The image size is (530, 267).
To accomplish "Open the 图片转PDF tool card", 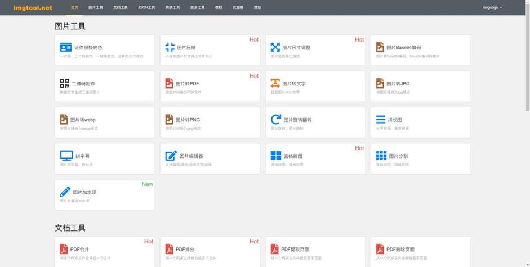I will 210,86.
